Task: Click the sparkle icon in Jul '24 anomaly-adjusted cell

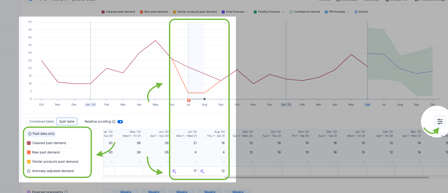Action: [x=174, y=171]
